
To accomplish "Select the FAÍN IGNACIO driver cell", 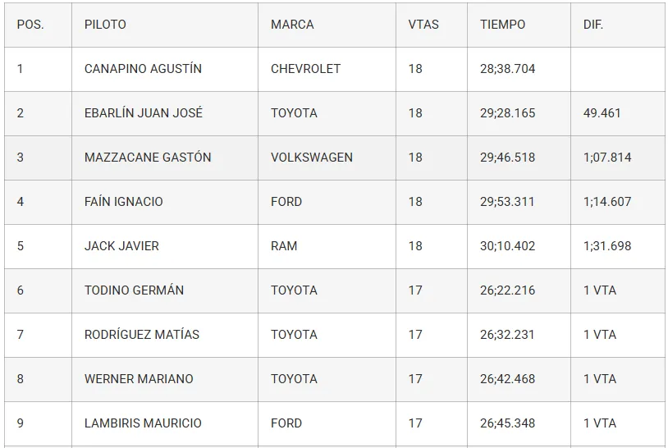I will pyautogui.click(x=124, y=202).
